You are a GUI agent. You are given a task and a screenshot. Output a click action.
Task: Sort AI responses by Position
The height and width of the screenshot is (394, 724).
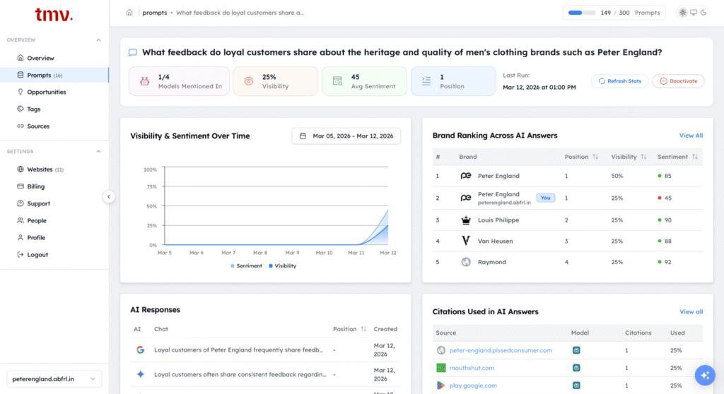[363, 329]
